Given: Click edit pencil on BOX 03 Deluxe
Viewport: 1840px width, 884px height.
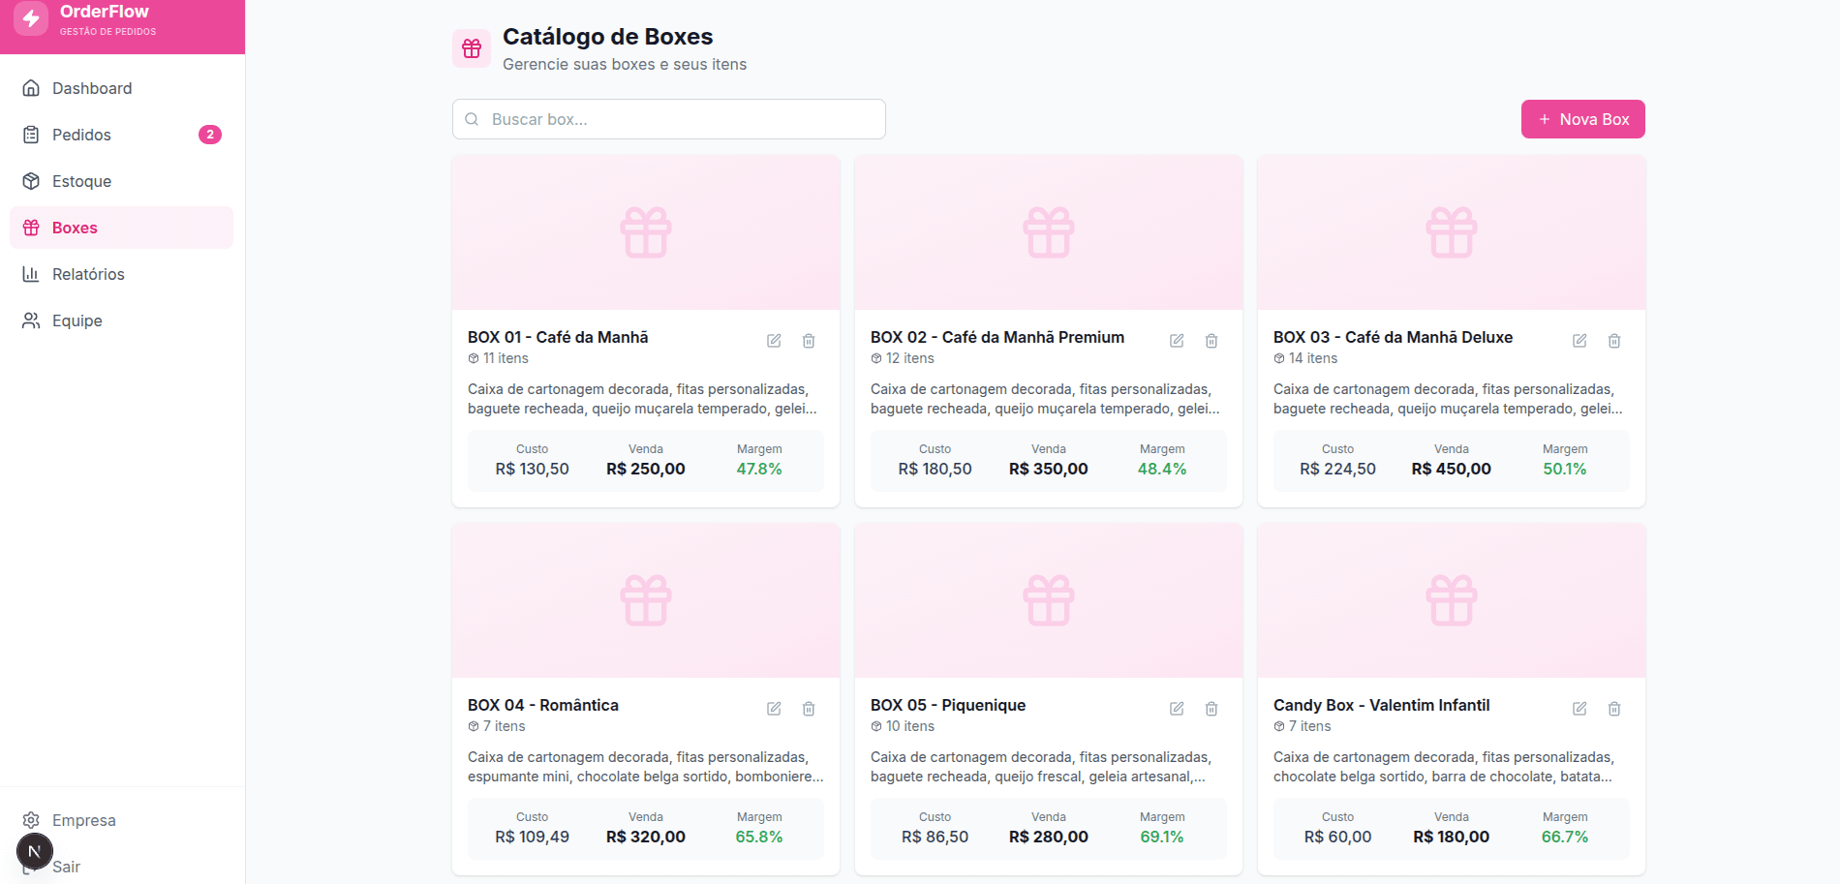Looking at the screenshot, I should click(x=1579, y=341).
